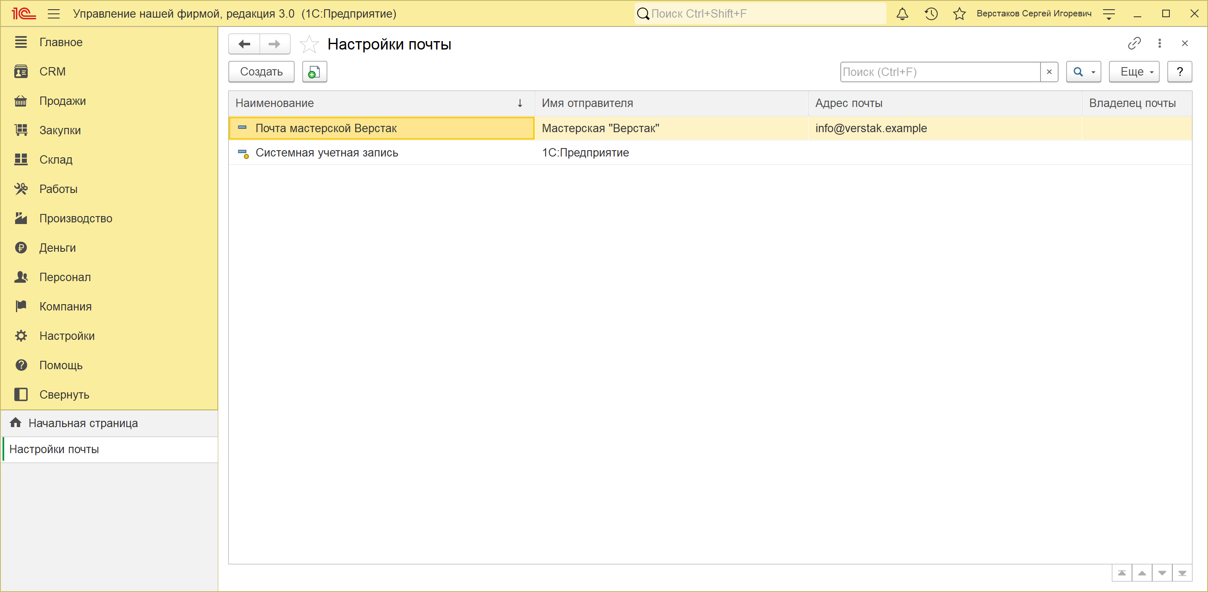Image resolution: width=1208 pixels, height=592 pixels.
Task: Add Настройки почты to favorites star
Action: pyautogui.click(x=309, y=44)
